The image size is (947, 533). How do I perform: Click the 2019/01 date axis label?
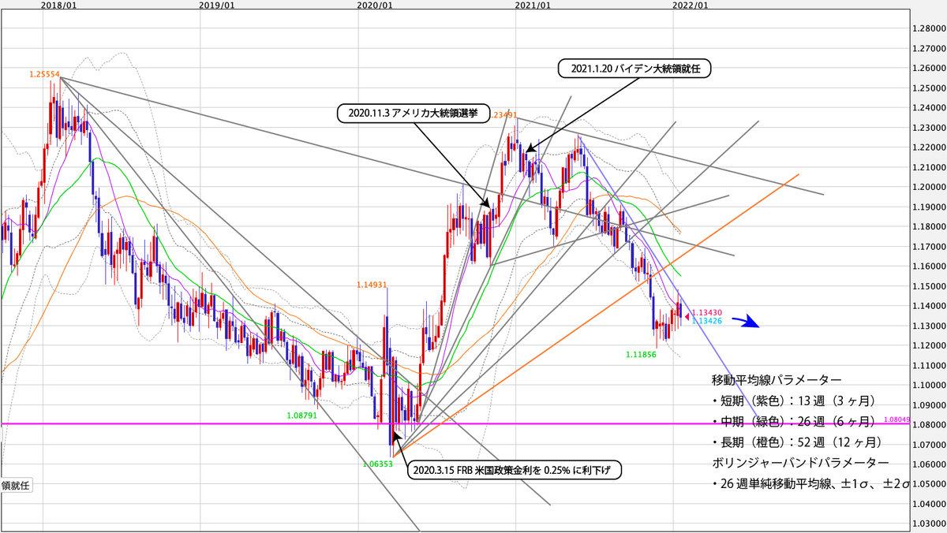(x=217, y=5)
